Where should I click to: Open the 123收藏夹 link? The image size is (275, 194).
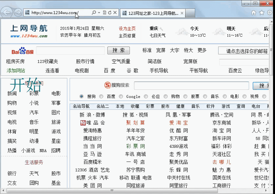pyautogui.click(x=48, y=62)
